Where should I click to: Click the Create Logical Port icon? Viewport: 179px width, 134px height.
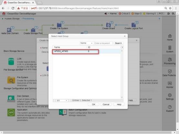[133, 25]
